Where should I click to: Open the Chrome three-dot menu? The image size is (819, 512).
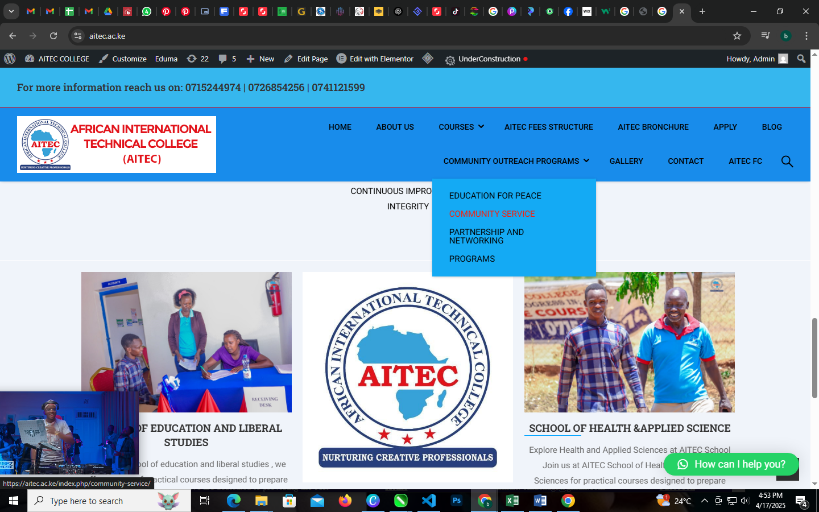(806, 36)
